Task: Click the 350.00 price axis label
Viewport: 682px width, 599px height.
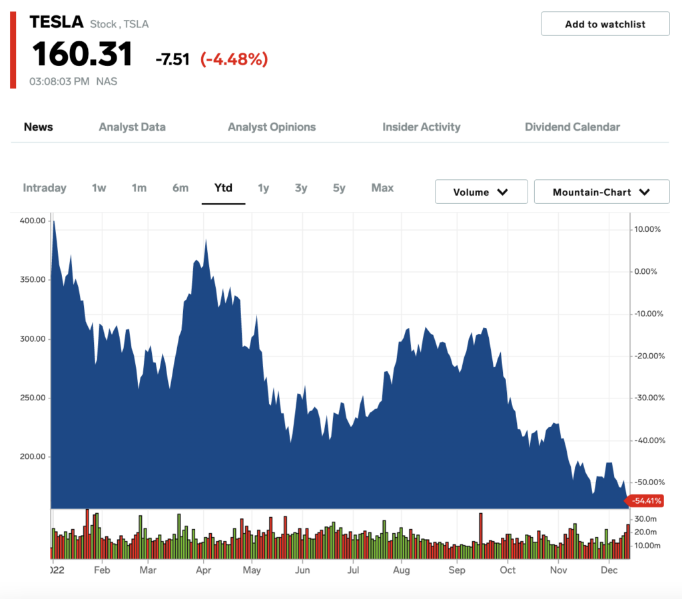Action: click(33, 279)
